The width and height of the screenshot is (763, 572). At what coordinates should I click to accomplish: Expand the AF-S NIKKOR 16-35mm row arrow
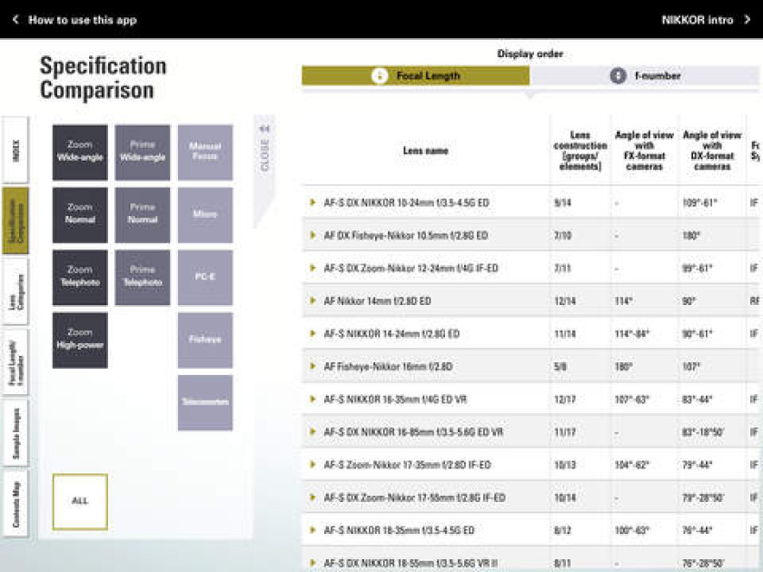pyautogui.click(x=312, y=399)
